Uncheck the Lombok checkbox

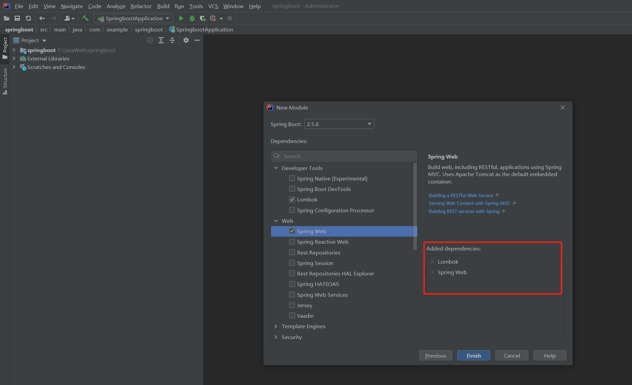(x=292, y=199)
